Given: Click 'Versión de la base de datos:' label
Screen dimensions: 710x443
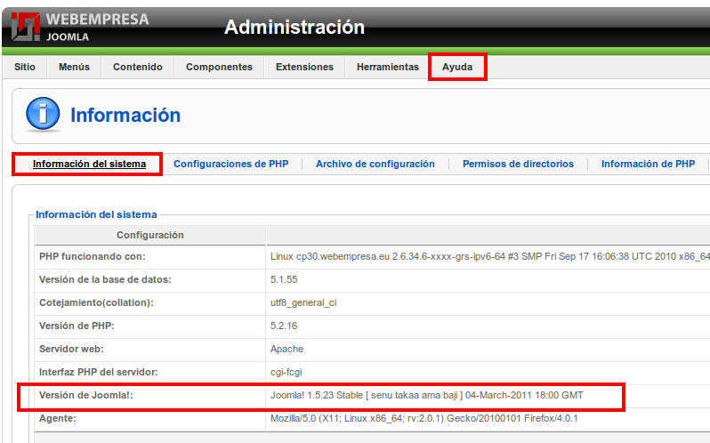Looking at the screenshot, I should (x=105, y=279).
